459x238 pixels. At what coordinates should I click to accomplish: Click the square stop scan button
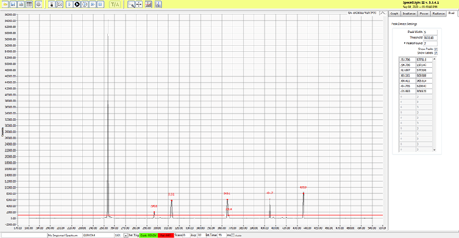[101, 4]
